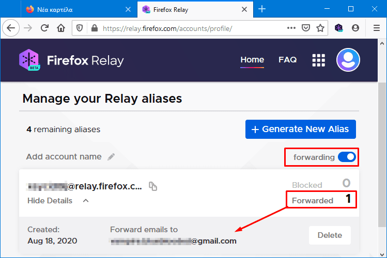Click Generate New Alias button
This screenshot has height=258, width=387.
(301, 129)
